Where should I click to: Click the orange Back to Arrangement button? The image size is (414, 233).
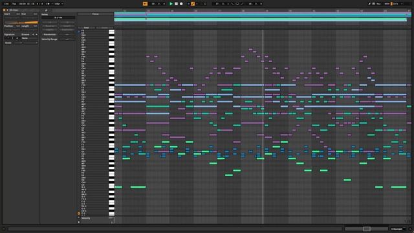pos(145,4)
